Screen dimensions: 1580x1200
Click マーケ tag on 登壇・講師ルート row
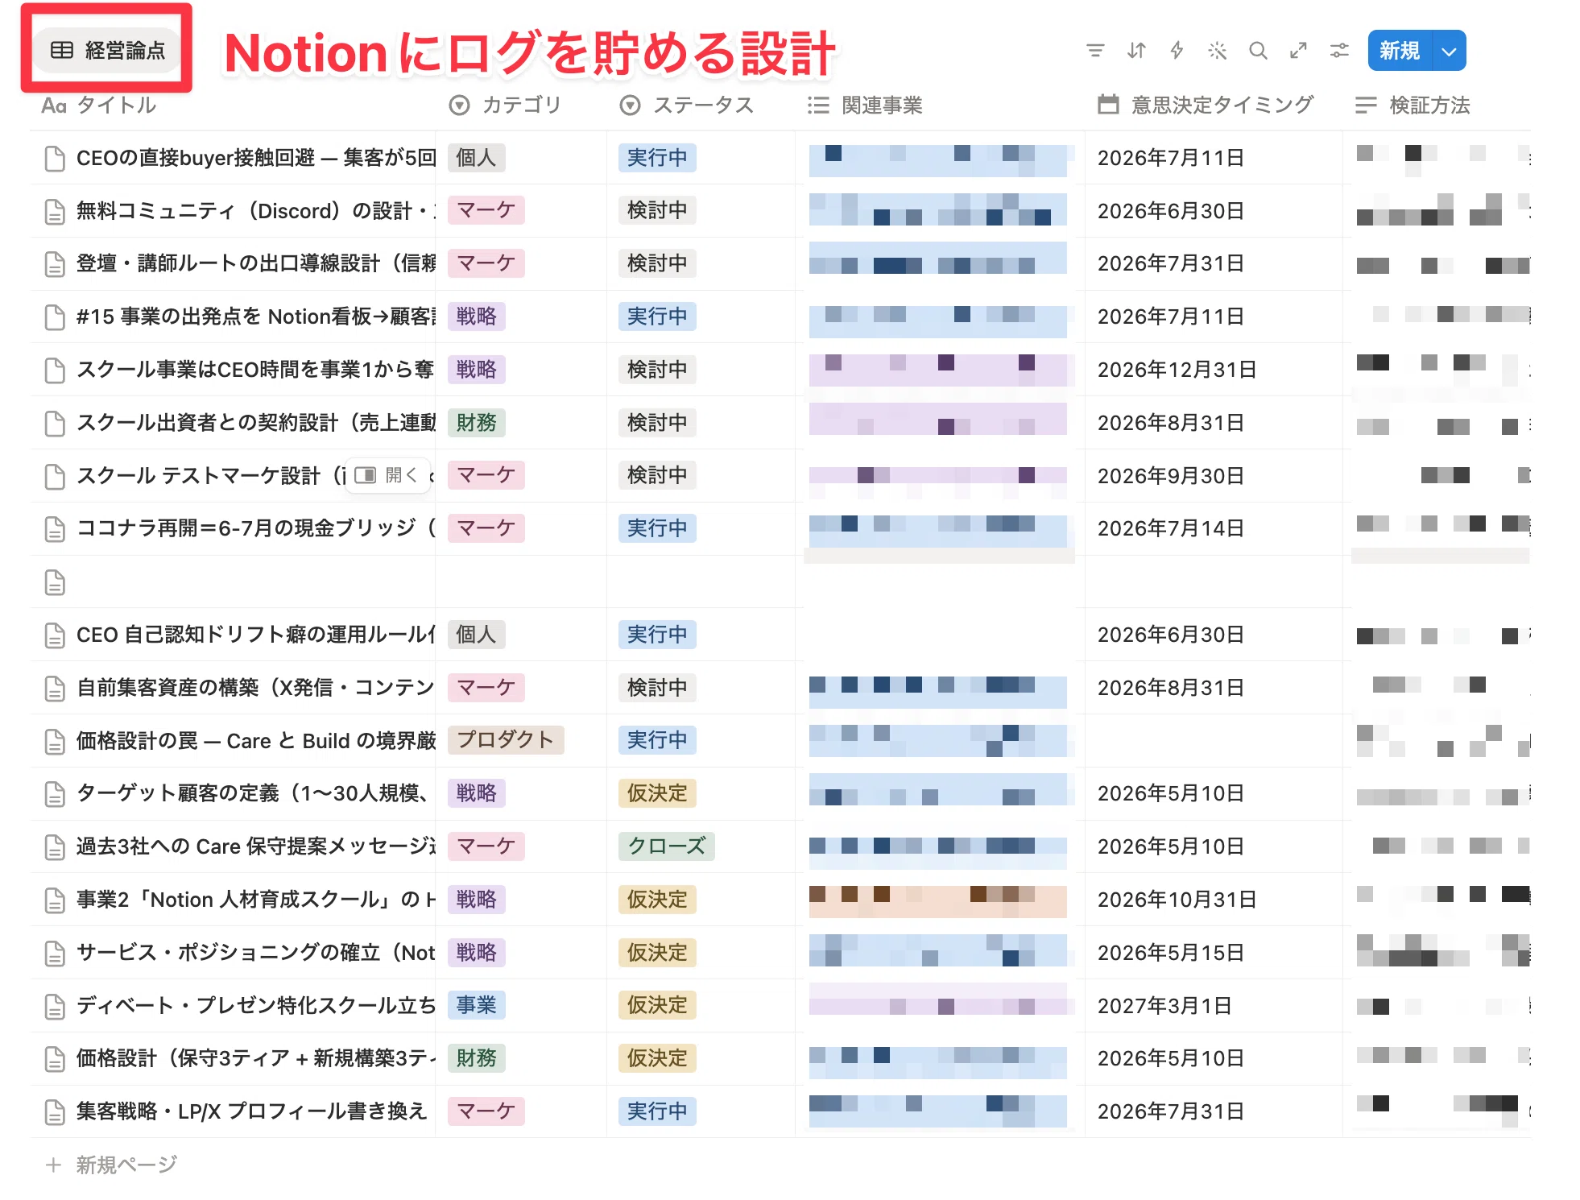(486, 263)
